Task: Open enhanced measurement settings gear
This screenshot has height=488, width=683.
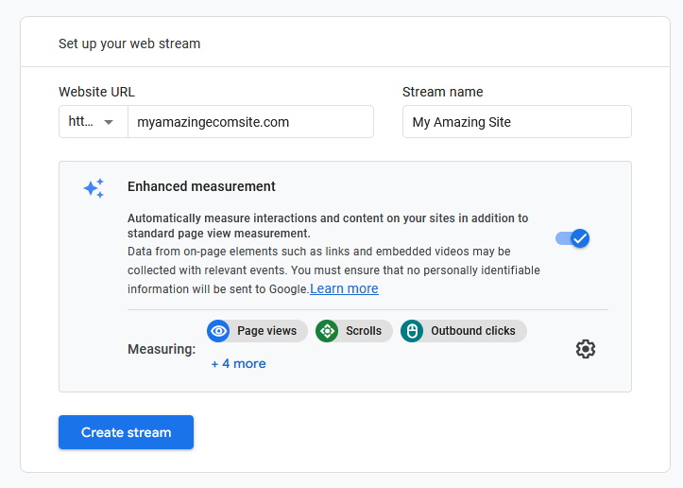Action: click(586, 349)
